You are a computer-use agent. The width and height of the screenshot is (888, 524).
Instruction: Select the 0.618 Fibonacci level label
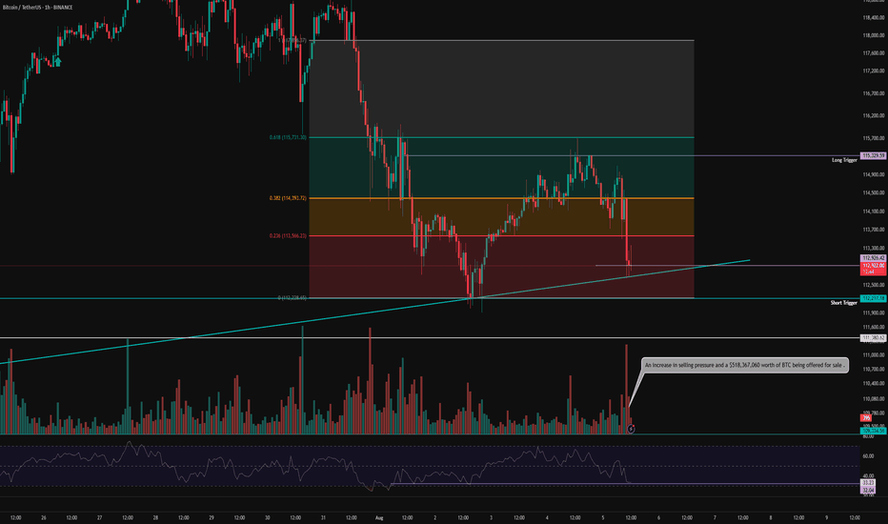[x=288, y=137]
